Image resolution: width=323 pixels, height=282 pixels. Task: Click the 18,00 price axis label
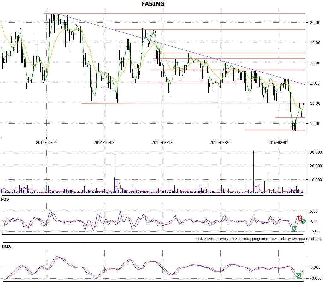click(x=315, y=63)
